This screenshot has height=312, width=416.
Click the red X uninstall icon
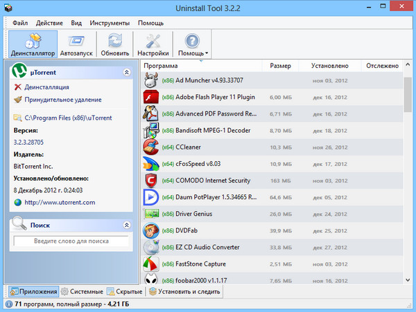(x=18, y=86)
